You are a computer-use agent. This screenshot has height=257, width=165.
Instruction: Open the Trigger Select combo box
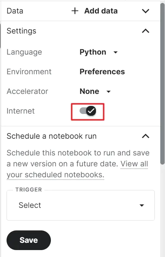coord(81,205)
